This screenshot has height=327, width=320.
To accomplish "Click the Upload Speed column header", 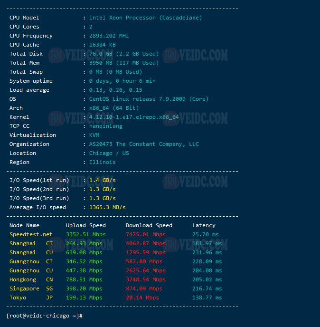I will 85,225.
